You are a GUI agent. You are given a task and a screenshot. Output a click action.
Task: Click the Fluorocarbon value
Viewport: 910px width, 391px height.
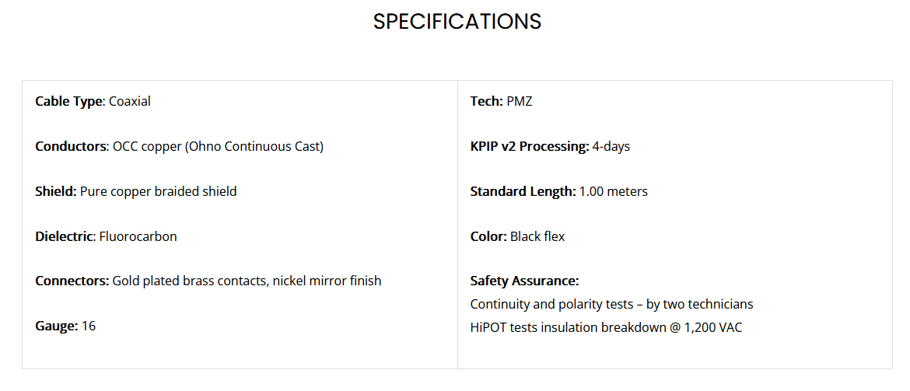coord(138,236)
